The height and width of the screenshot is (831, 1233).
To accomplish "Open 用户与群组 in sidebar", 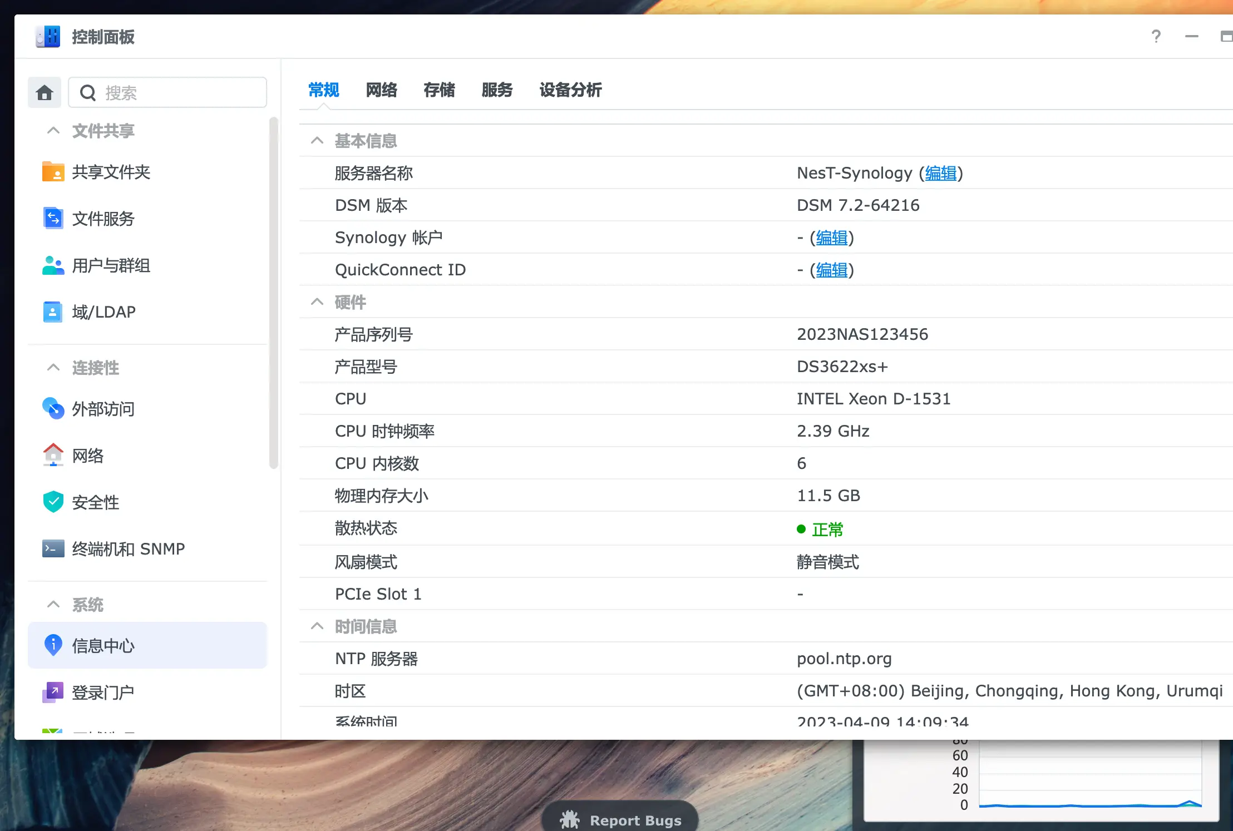I will [x=147, y=265].
